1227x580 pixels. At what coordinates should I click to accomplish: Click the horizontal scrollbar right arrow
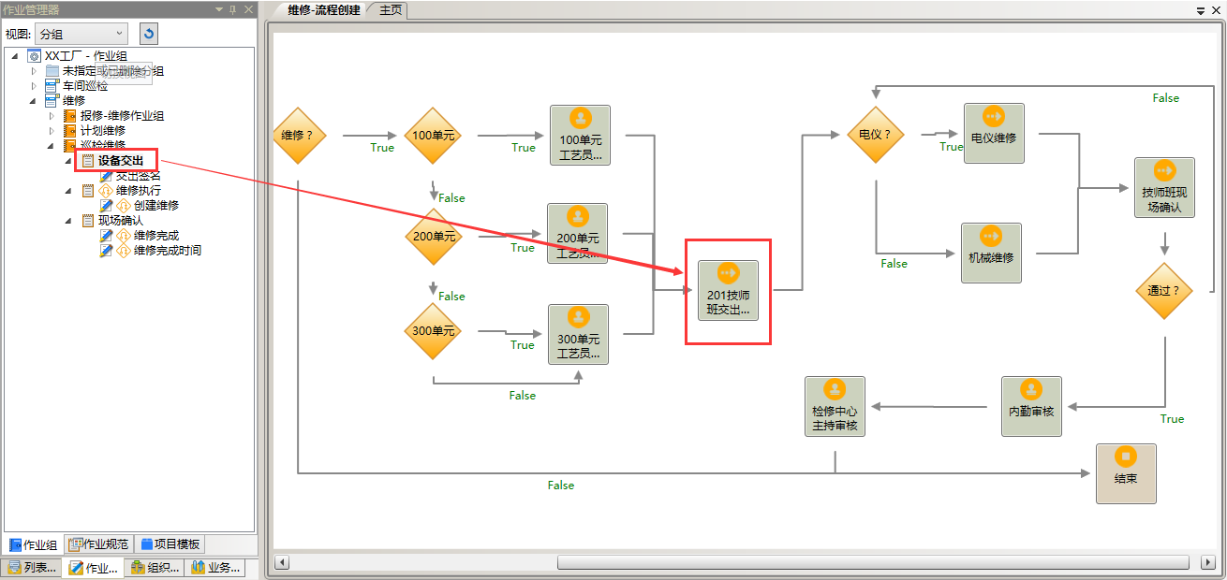pos(1207,562)
